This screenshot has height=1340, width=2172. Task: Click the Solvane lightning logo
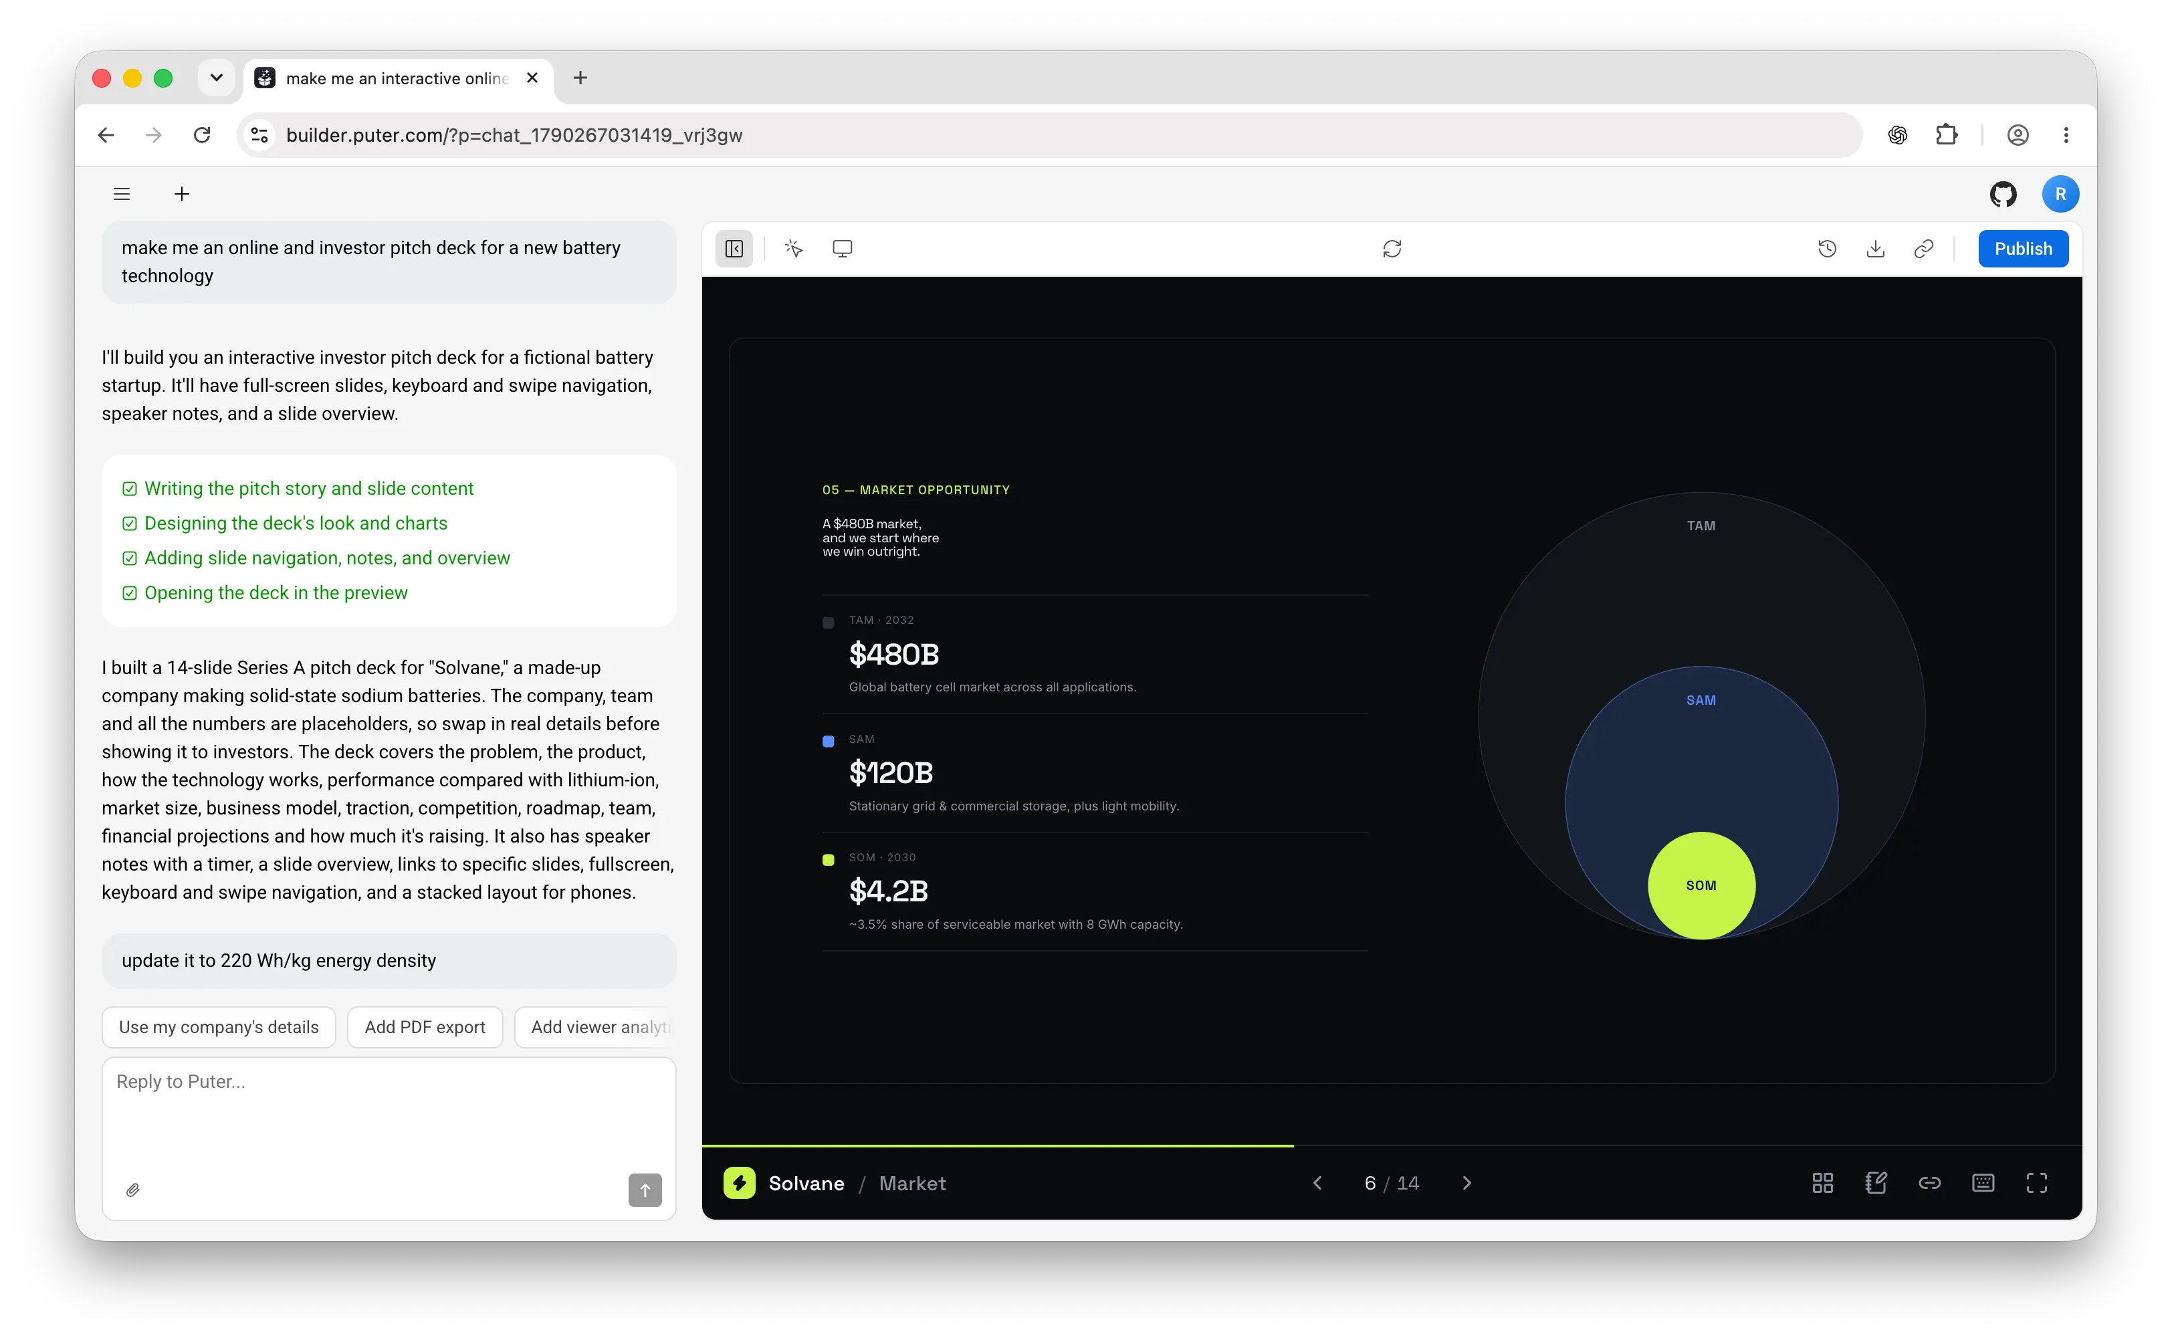(739, 1183)
